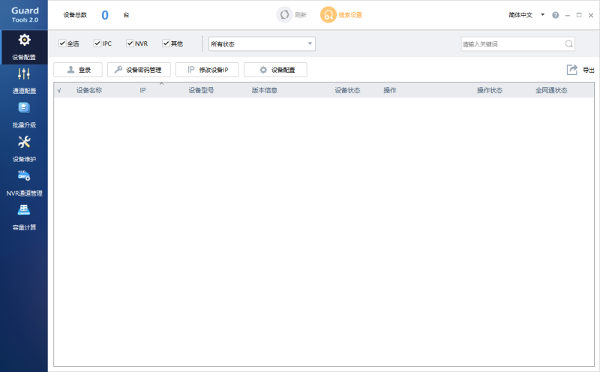Disable the 其他 checkbox
This screenshot has width=600, height=372.
166,43
